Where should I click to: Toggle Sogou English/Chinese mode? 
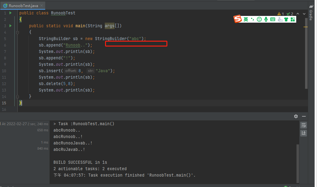(x=246, y=19)
